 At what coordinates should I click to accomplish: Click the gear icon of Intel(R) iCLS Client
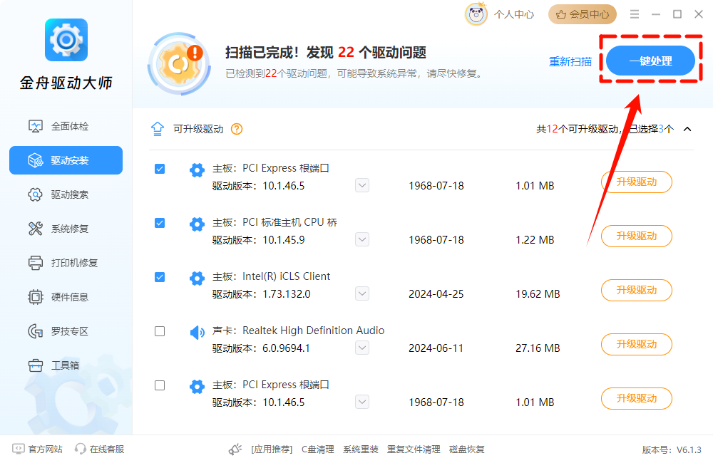point(197,278)
